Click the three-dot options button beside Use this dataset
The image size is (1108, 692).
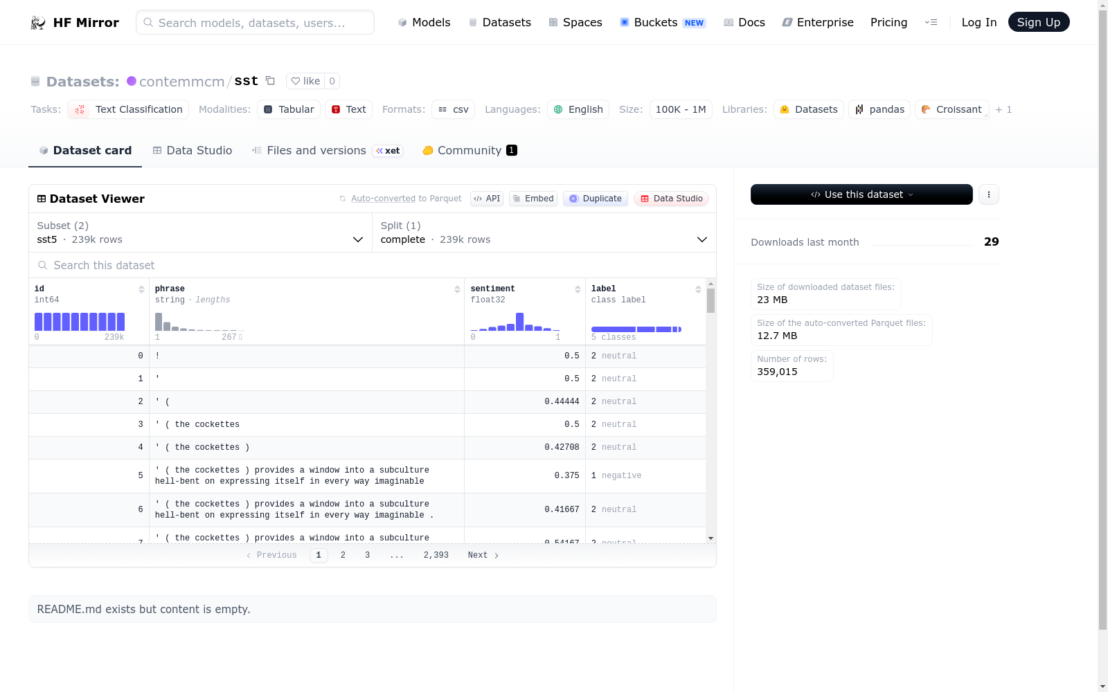(x=988, y=194)
